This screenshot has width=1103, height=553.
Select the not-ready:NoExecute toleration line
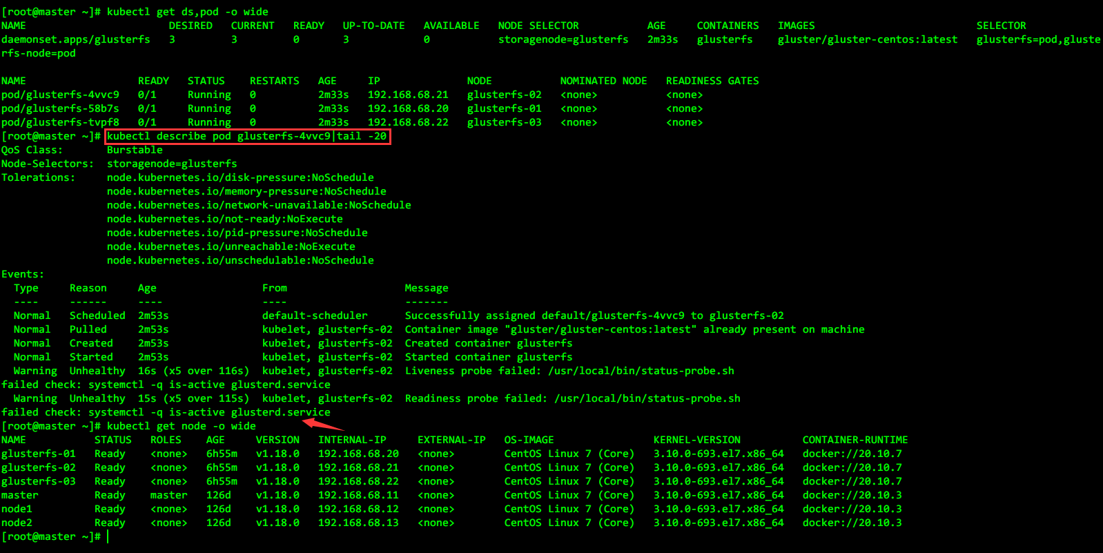225,219
